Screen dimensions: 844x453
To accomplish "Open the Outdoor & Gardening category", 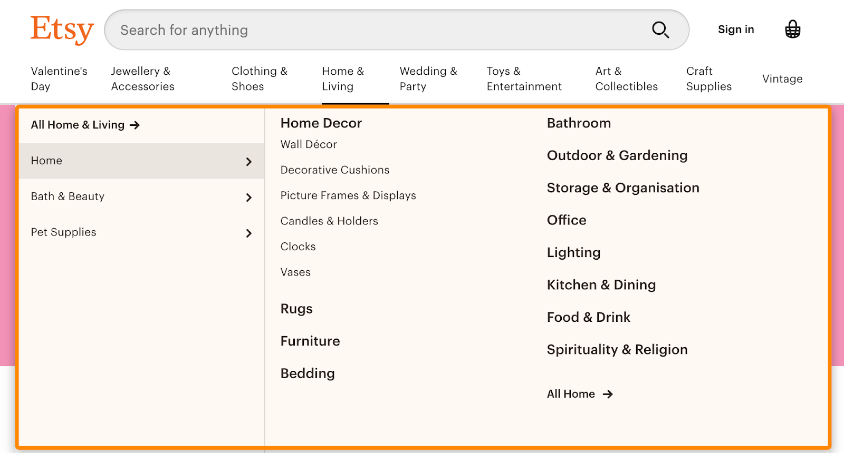I will click(x=617, y=155).
